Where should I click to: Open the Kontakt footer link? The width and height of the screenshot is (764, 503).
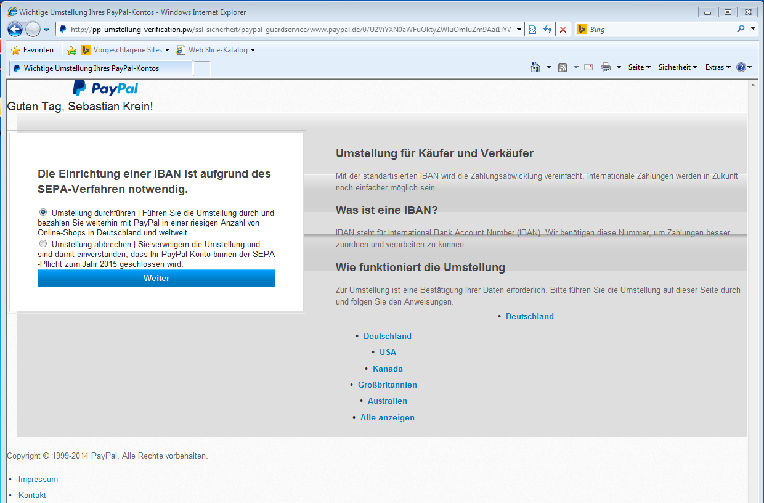pyautogui.click(x=32, y=495)
